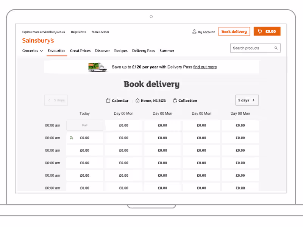This screenshot has height=227, width=303.
Task: Click the search magnifying glass icon
Action: click(276, 48)
